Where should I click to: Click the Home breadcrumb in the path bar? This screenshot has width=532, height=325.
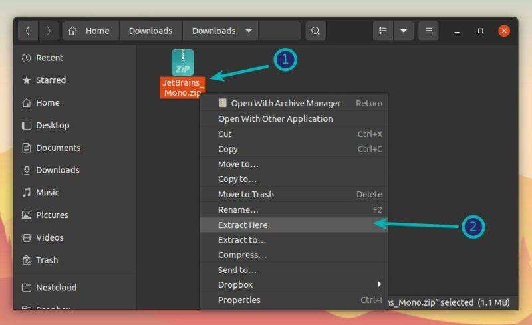[x=91, y=31]
